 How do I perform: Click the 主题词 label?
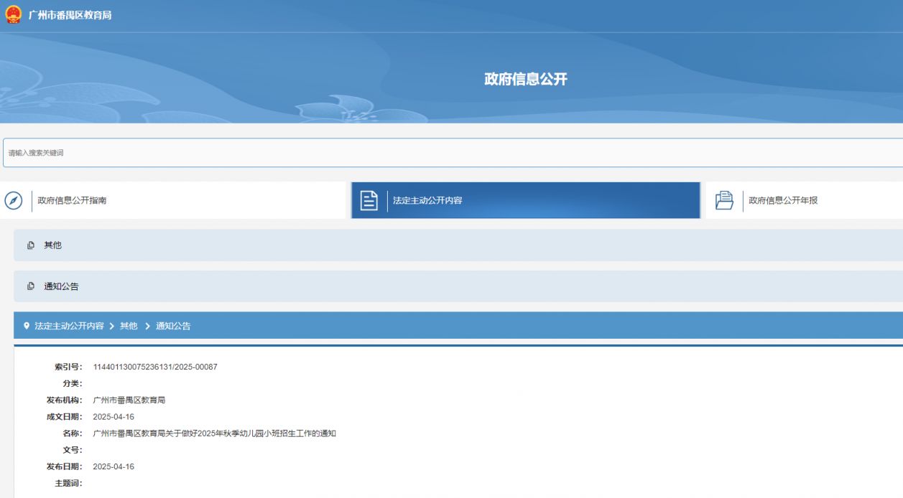pos(69,483)
